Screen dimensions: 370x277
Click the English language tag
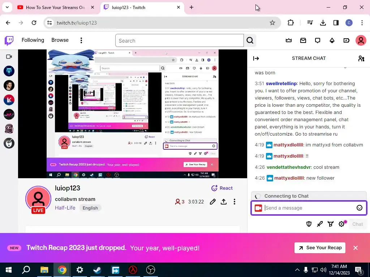pos(90,208)
